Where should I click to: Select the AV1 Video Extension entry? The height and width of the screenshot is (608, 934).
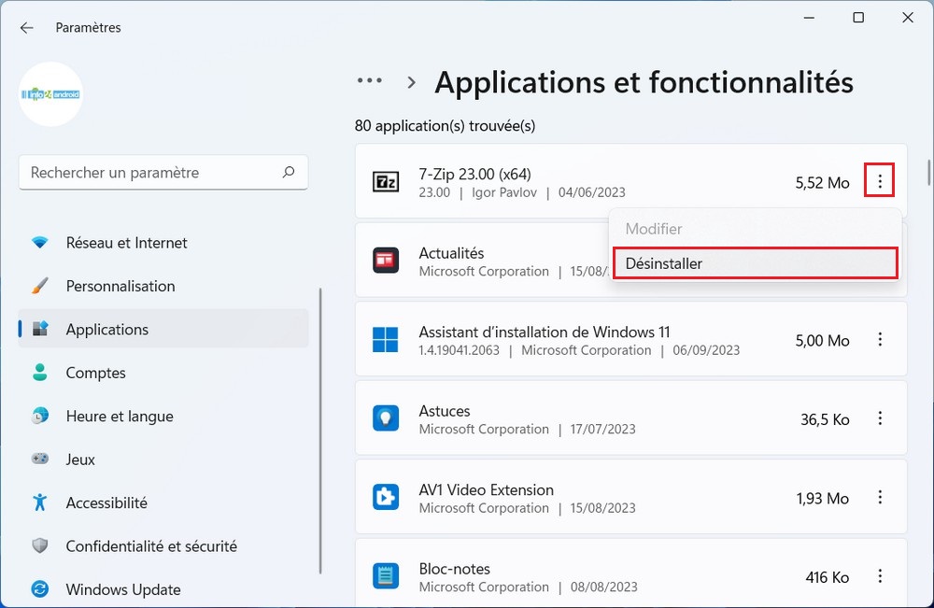tap(630, 497)
